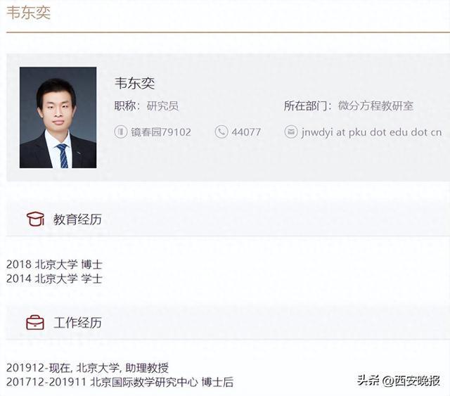Image resolution: width=450 pixels, height=396 pixels.
Task: Click the line 2018 北京大学 博士
Action: tap(54, 264)
